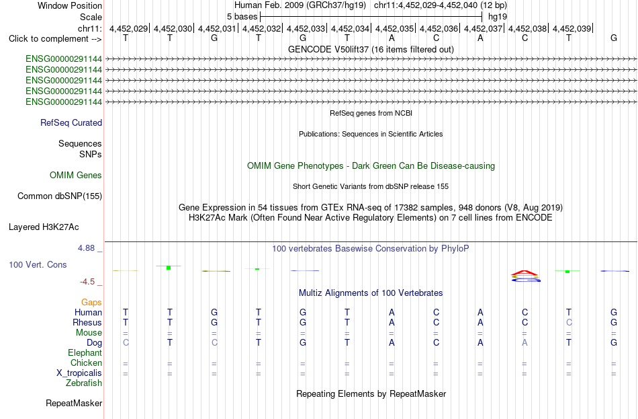The image size is (638, 419).
Task: Click position label 4,452,039
Action: click(x=572, y=28)
